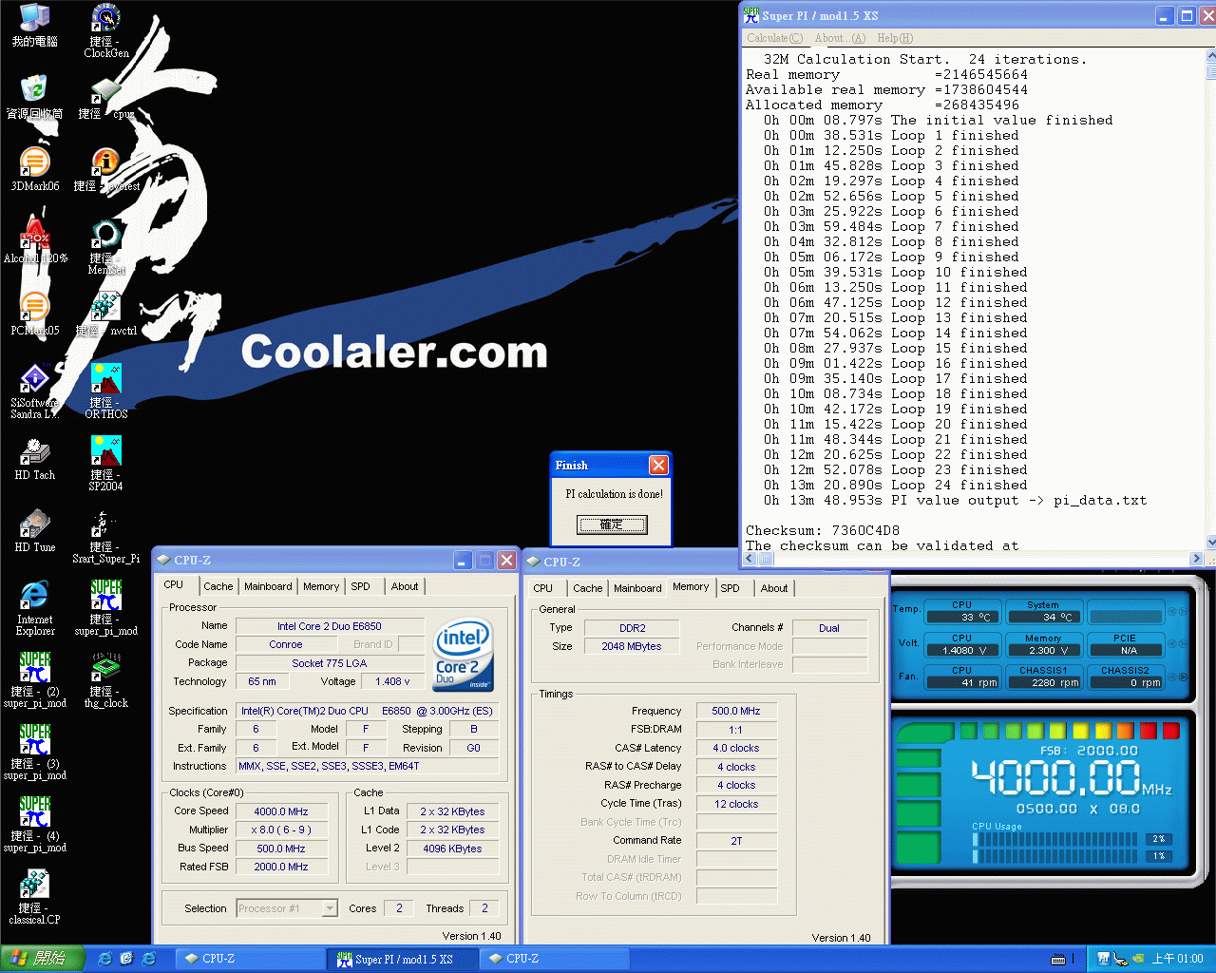Open Calculate menu in Super PI
This screenshot has height=973, width=1216.
[774, 38]
